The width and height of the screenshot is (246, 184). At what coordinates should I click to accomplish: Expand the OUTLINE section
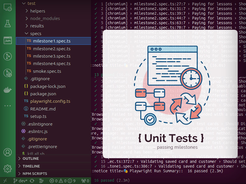31,159
